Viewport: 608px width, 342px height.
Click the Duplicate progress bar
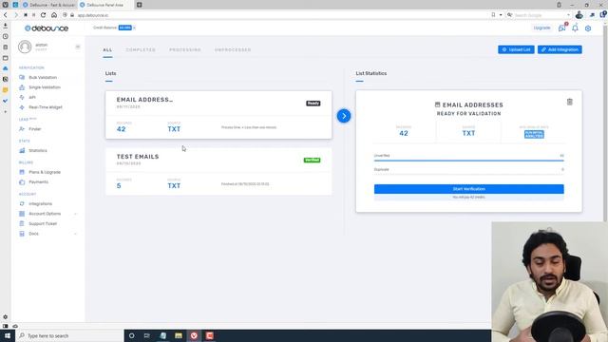(x=468, y=174)
